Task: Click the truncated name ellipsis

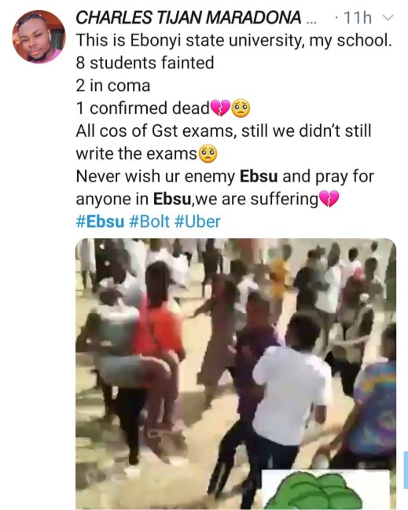Action: click(311, 21)
